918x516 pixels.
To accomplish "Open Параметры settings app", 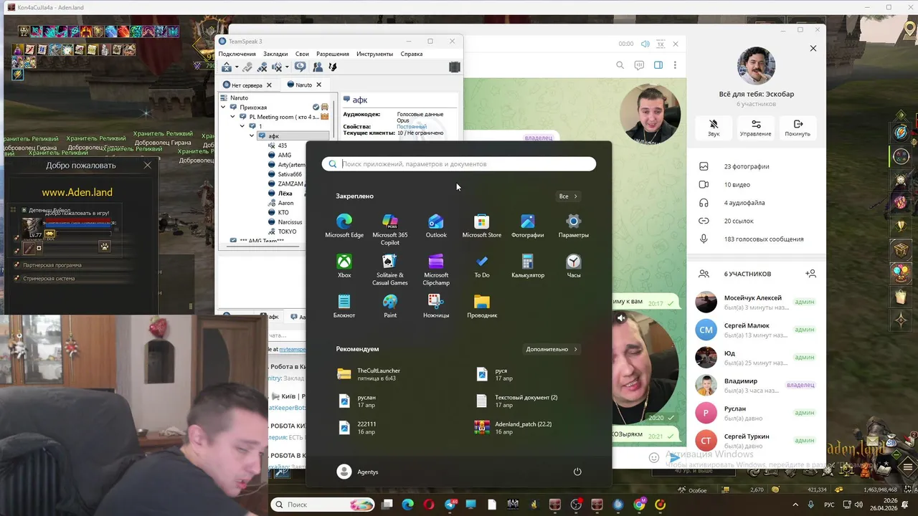I will (574, 225).
